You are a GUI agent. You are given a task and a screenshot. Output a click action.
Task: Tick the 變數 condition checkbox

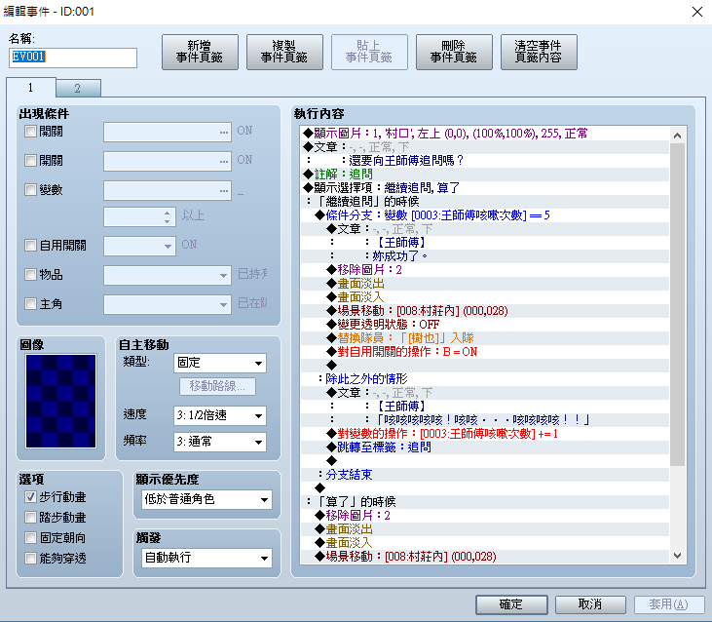(30, 189)
